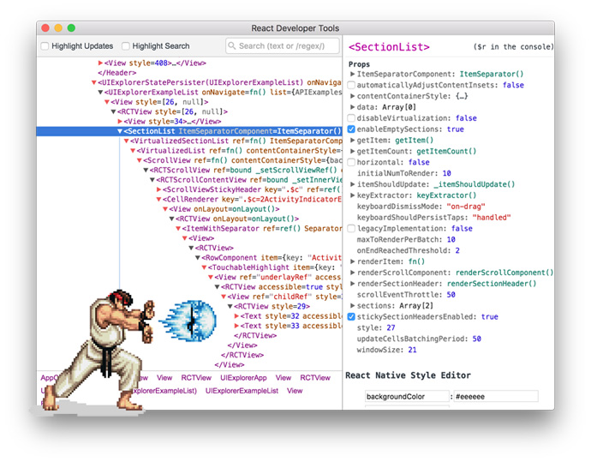Image resolution: width=591 pixels, height=462 pixels.
Task: Expand the Text style=32 node arrow
Action: tap(236, 316)
